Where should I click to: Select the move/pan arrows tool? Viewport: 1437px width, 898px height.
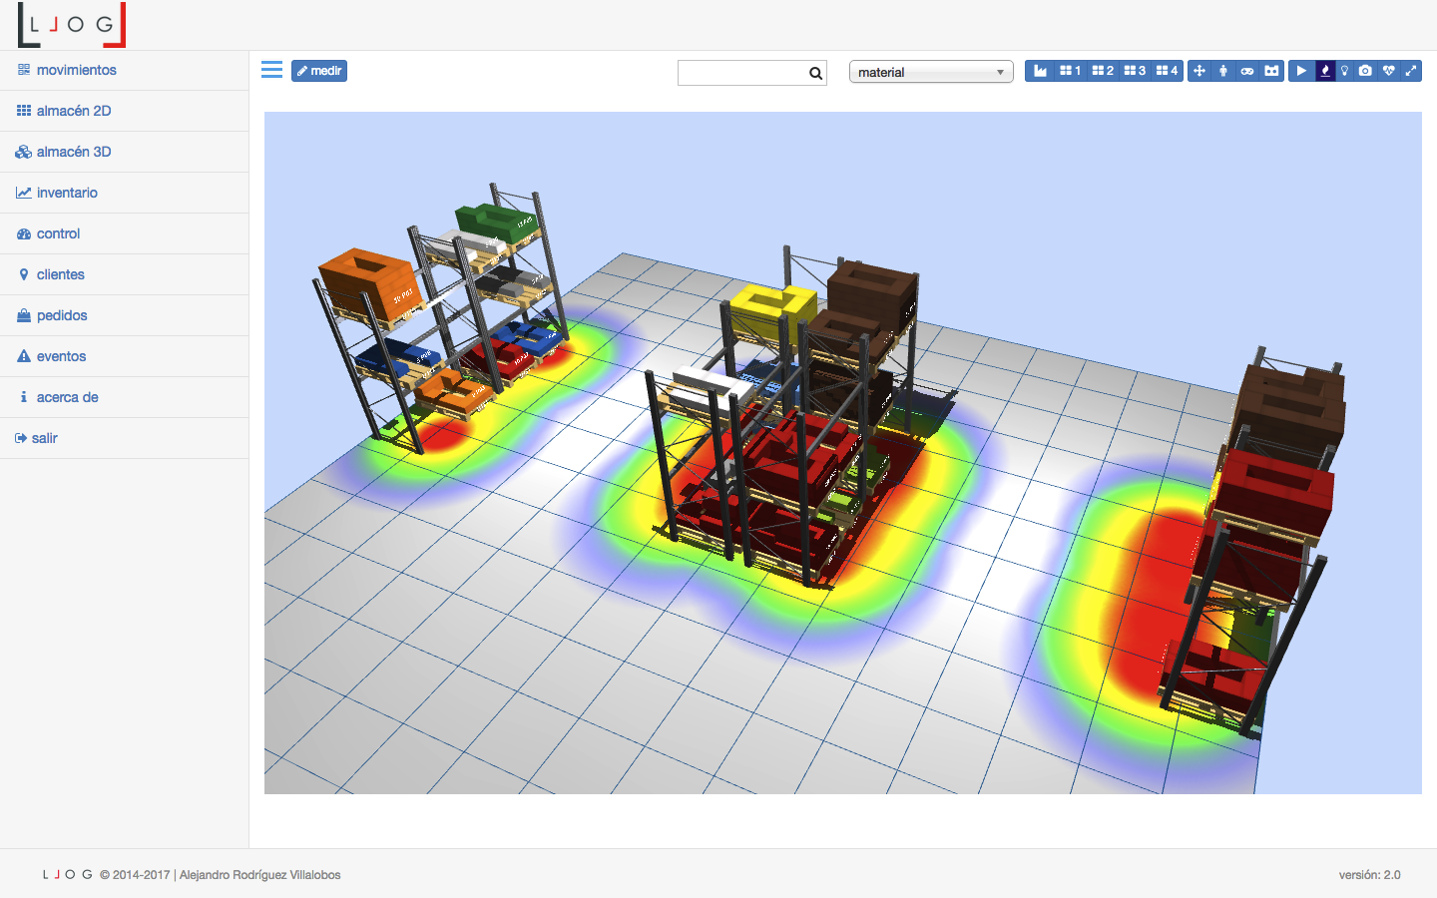pyautogui.click(x=1199, y=71)
